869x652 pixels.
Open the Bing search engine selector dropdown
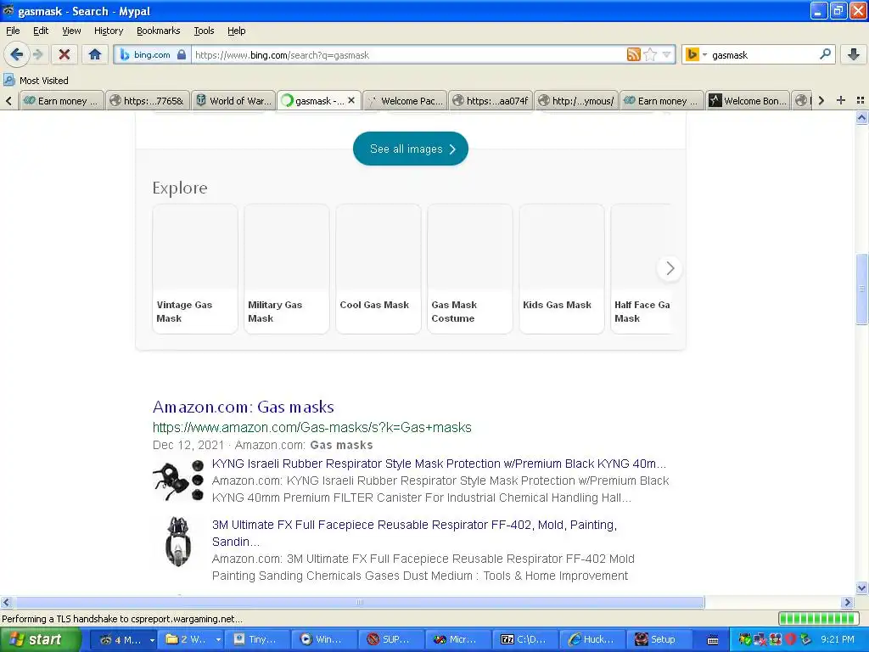696,54
